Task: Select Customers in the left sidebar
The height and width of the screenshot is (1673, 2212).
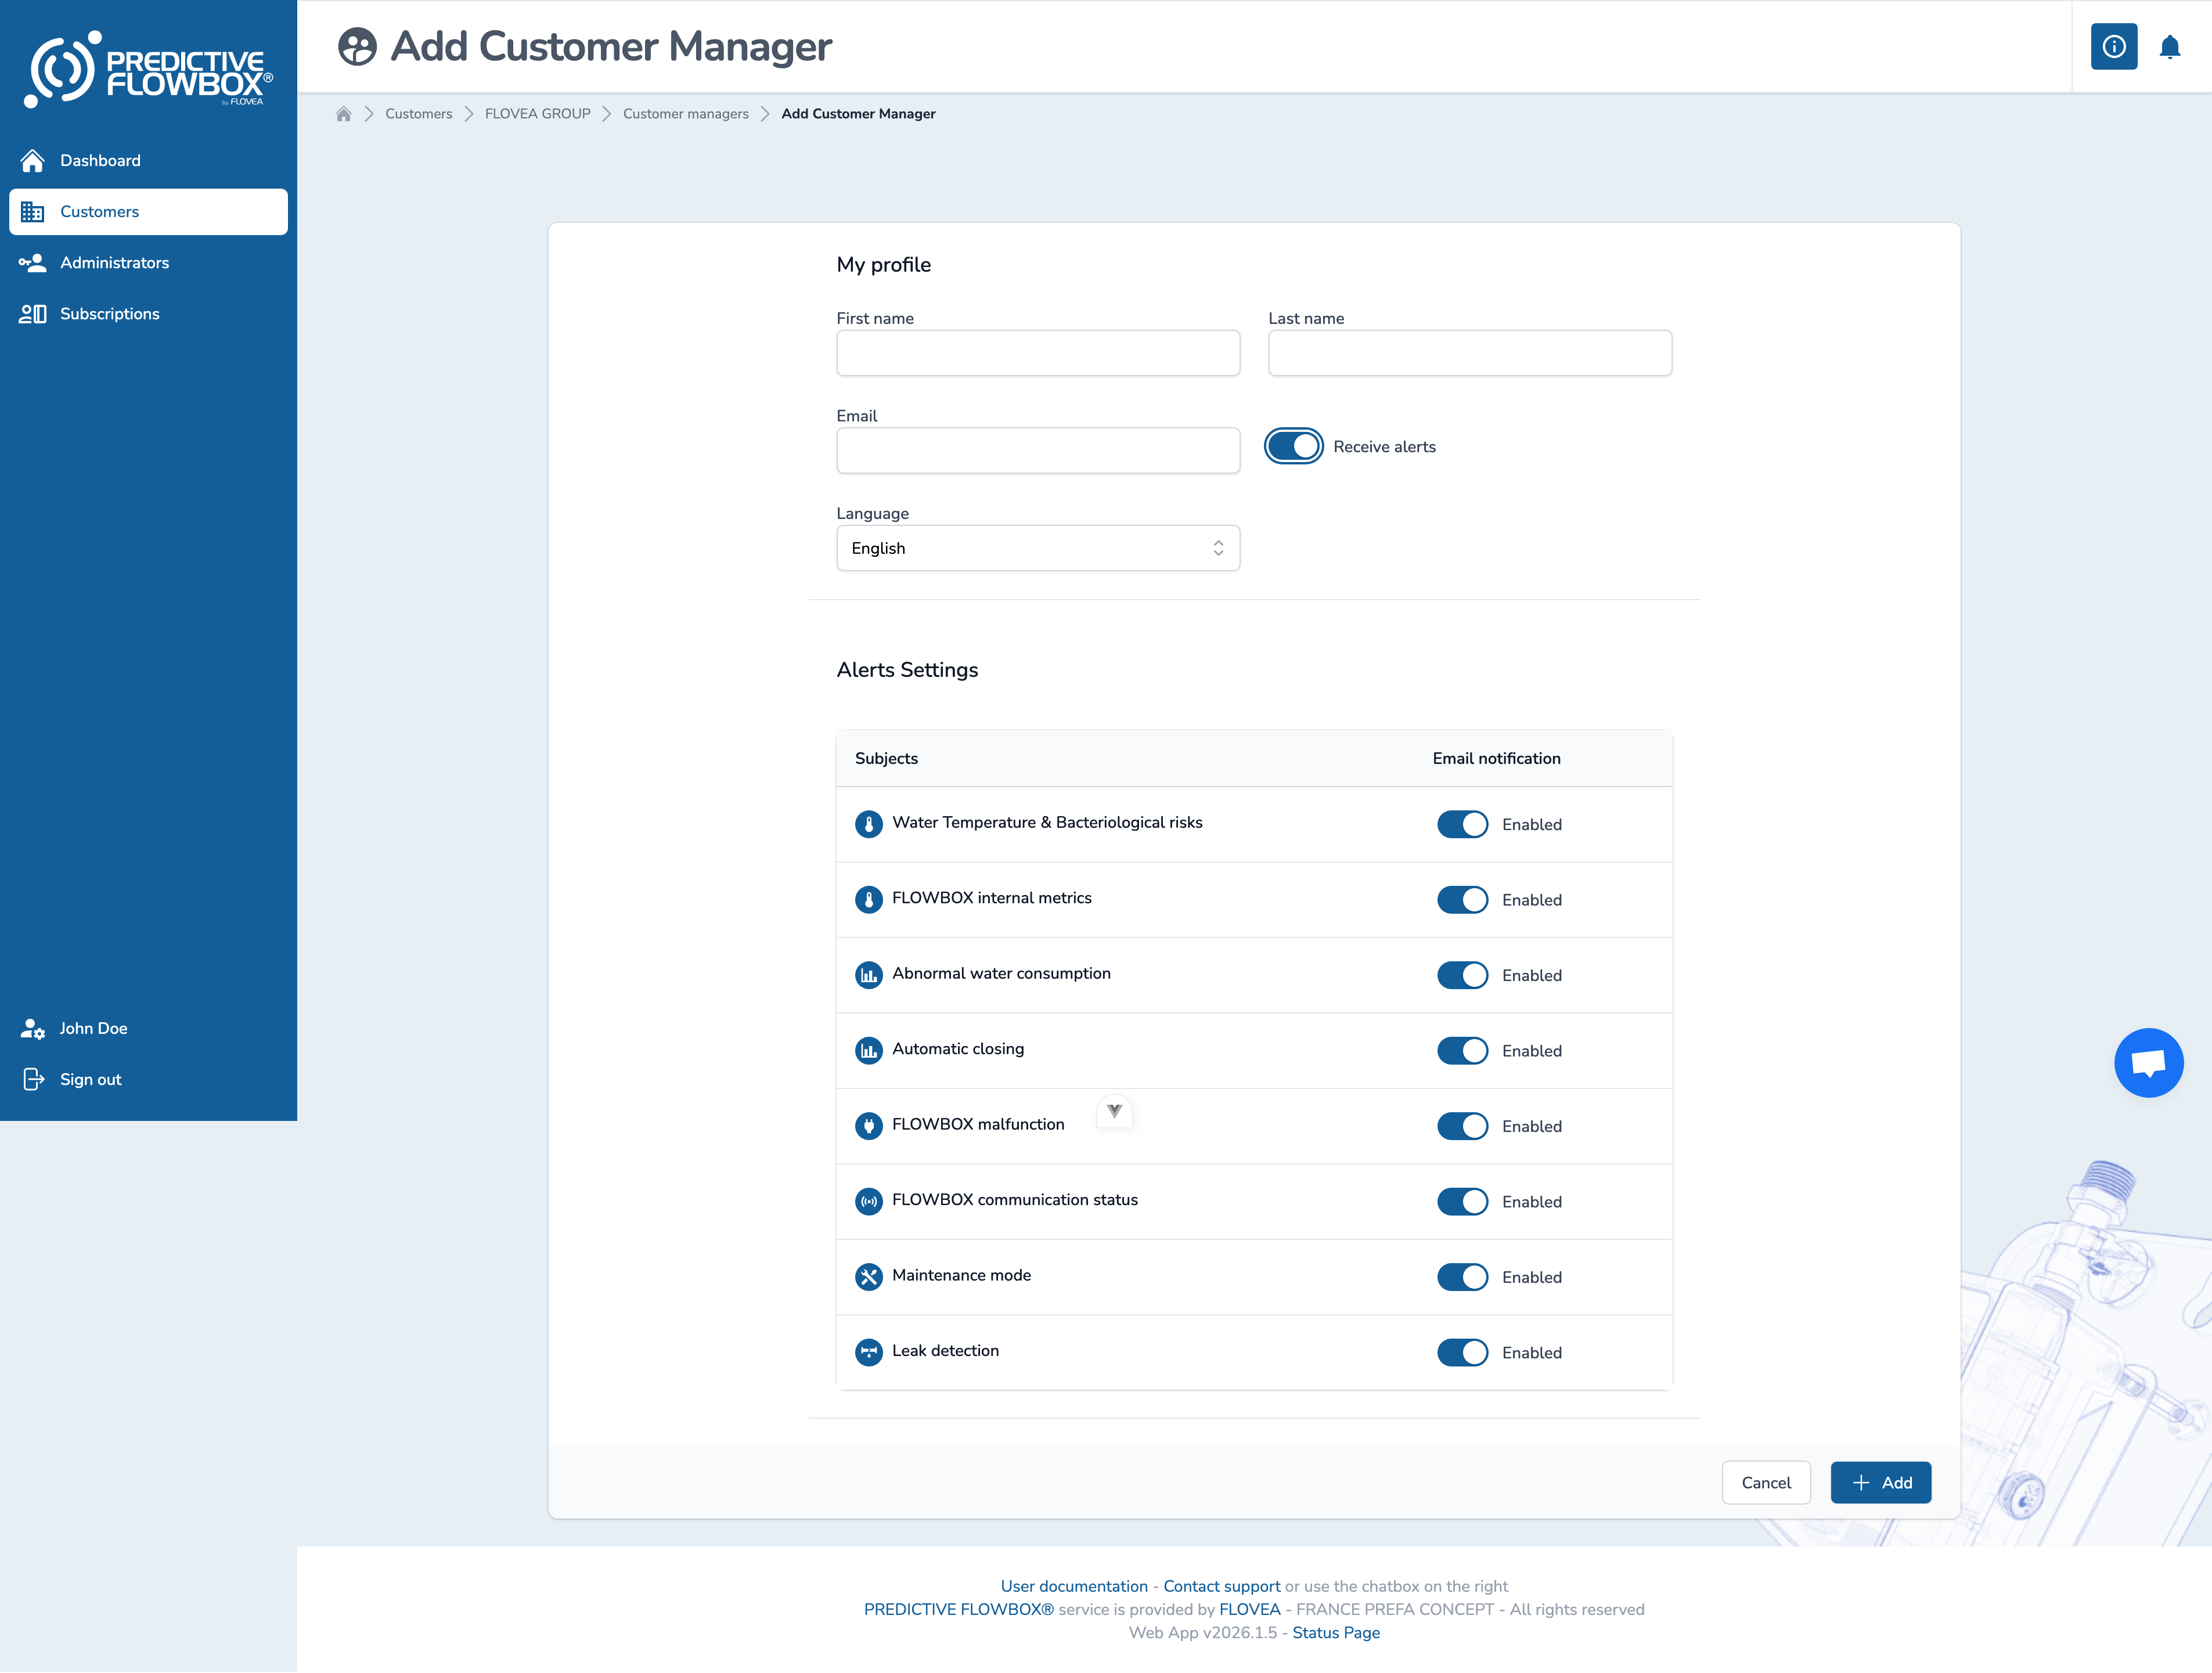Action: coord(99,211)
